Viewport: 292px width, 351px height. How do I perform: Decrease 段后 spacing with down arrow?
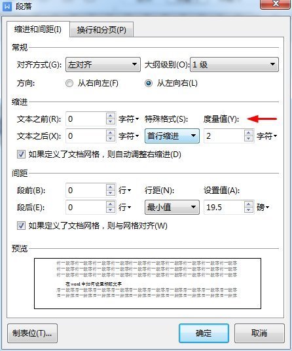tap(111, 210)
